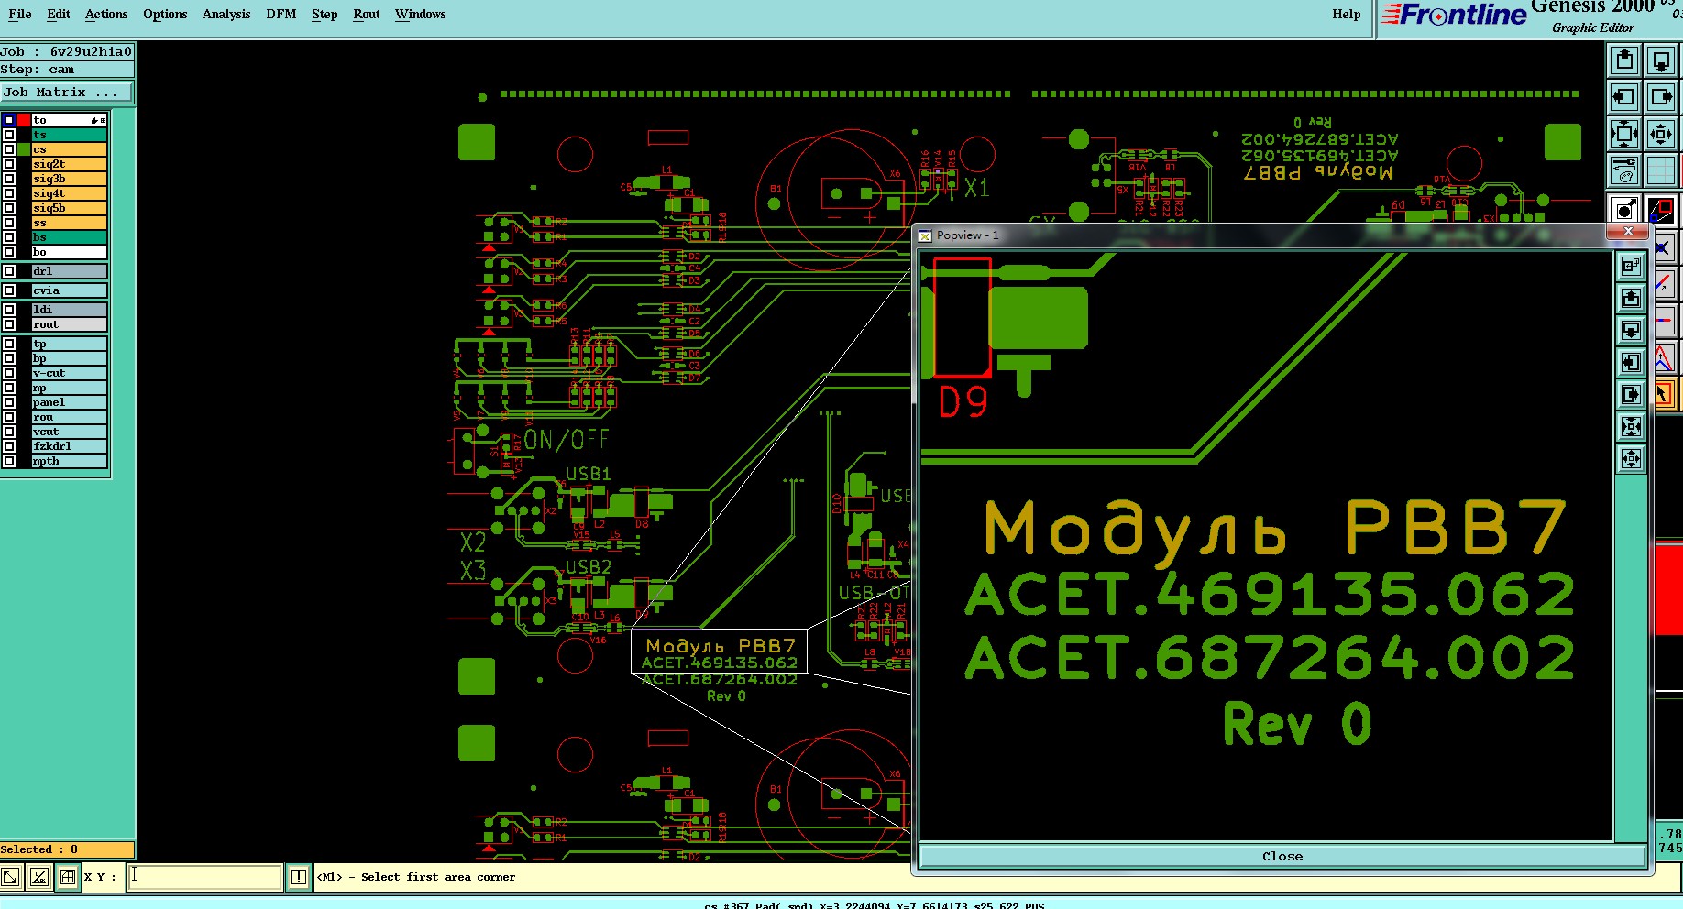Screen dimensions: 1683x909
Task: Toggle the grid display icon
Action: coord(1661,170)
